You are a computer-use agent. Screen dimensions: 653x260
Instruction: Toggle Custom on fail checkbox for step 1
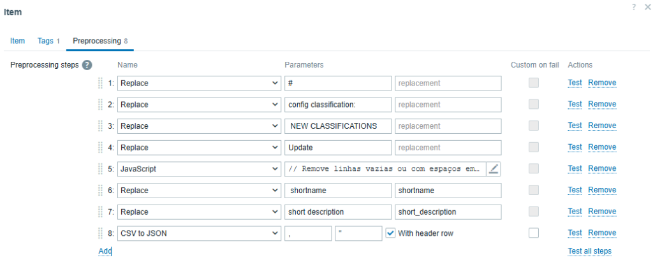click(x=534, y=83)
